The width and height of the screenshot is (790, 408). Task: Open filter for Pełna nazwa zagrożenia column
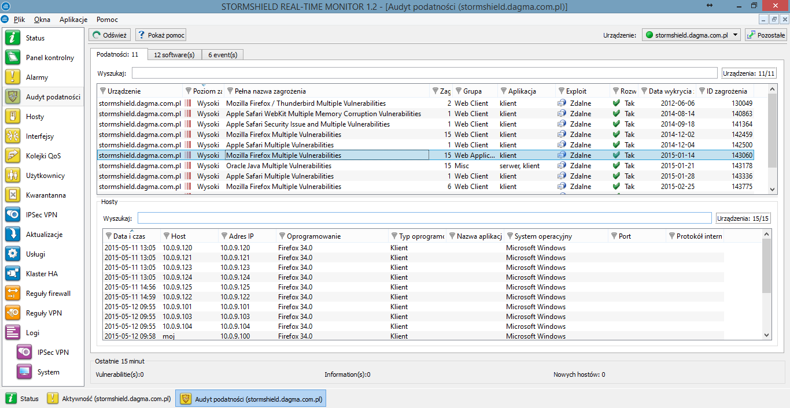tap(230, 91)
